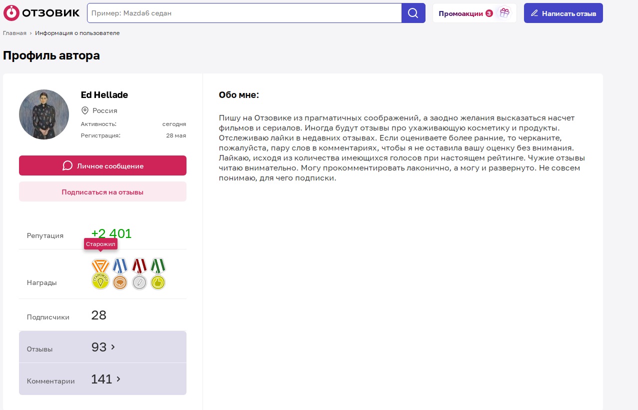Click the gift icon beside Промоакции
The image size is (638, 410).
click(x=504, y=13)
